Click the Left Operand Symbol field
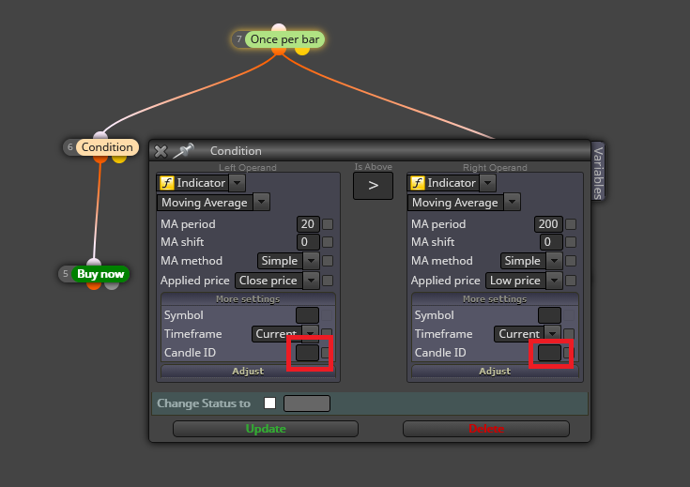690x487 pixels. click(307, 315)
